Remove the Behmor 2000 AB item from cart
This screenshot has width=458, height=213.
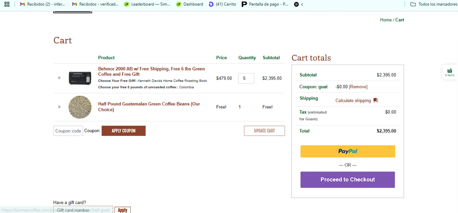pos(59,78)
